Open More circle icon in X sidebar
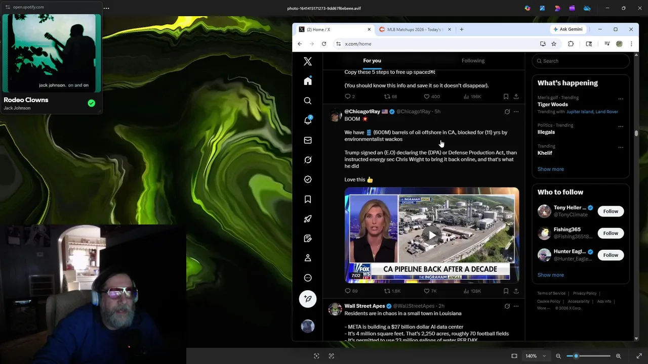Image resolution: width=648 pixels, height=364 pixels. point(308,278)
